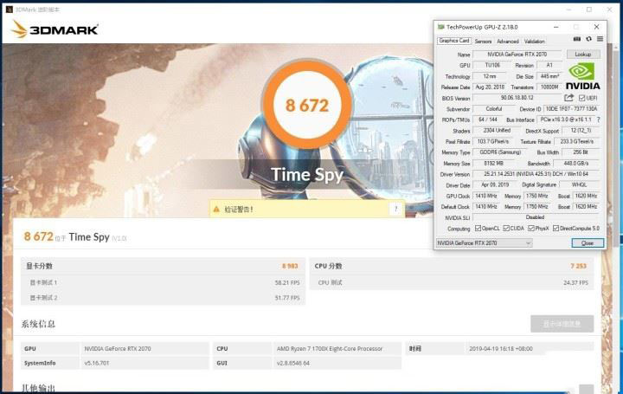Toggle the PhysX checkbox

[x=531, y=229]
